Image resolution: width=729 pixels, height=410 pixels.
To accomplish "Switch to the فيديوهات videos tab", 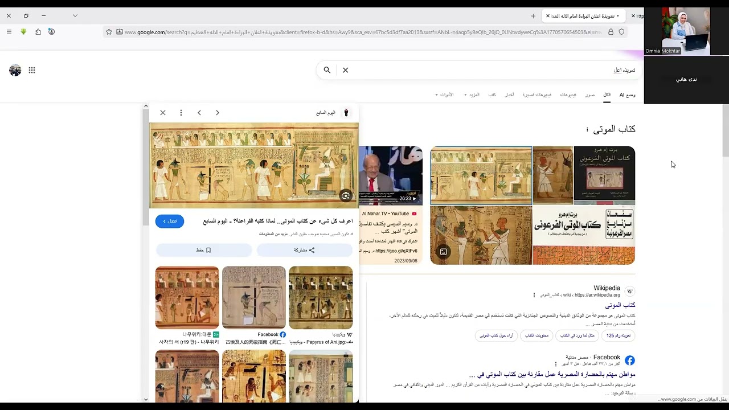I will click(x=568, y=95).
